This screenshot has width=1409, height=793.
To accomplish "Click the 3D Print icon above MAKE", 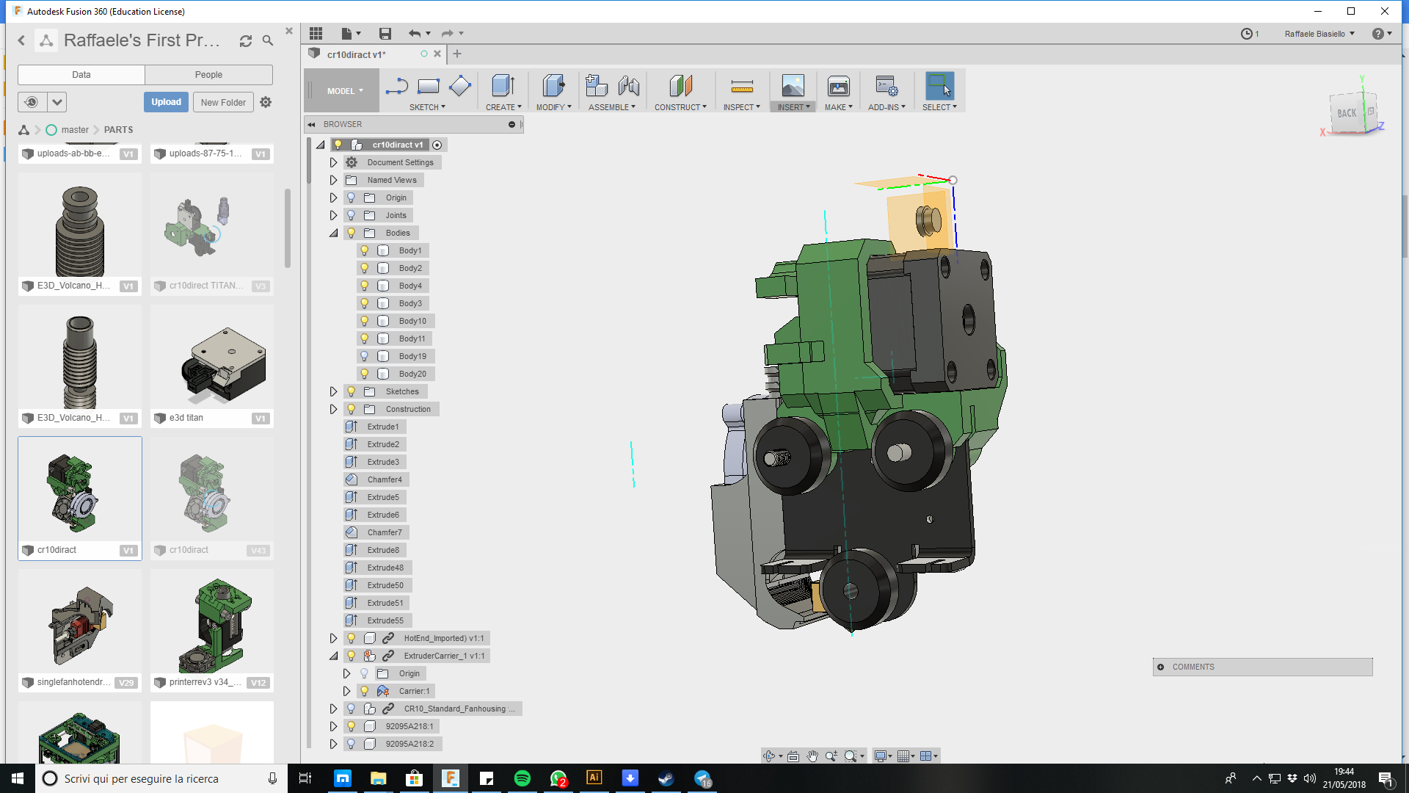I will [838, 86].
